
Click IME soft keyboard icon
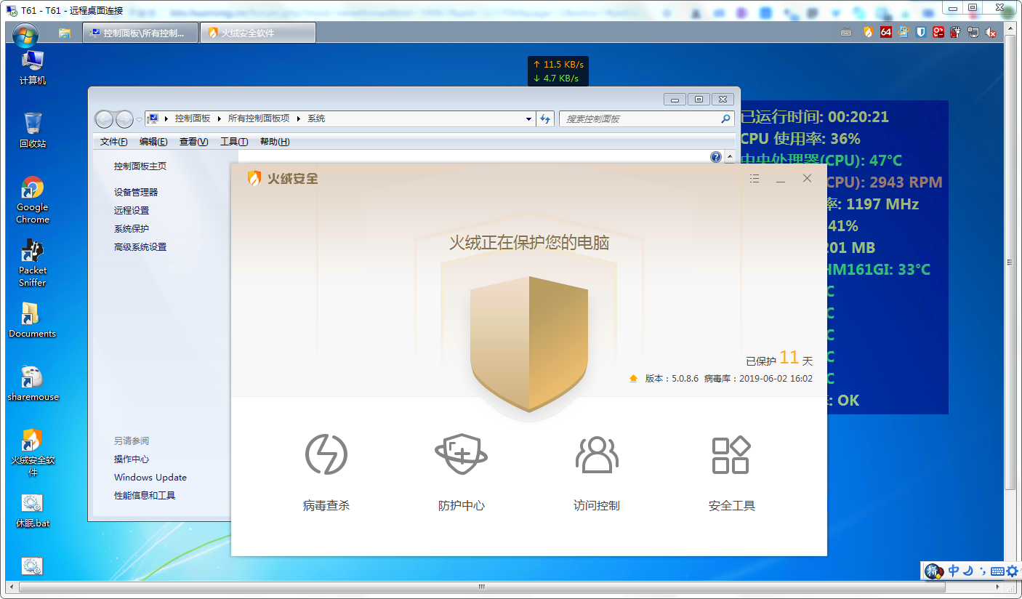point(997,571)
